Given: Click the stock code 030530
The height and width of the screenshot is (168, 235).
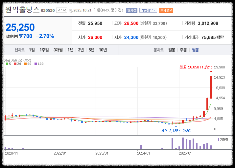Looking at the screenshot, I should [x=48, y=10].
